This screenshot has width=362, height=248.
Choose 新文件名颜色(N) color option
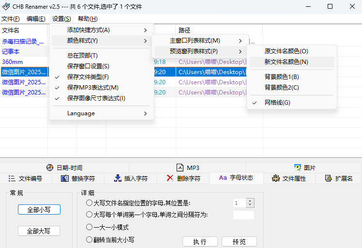(286, 62)
